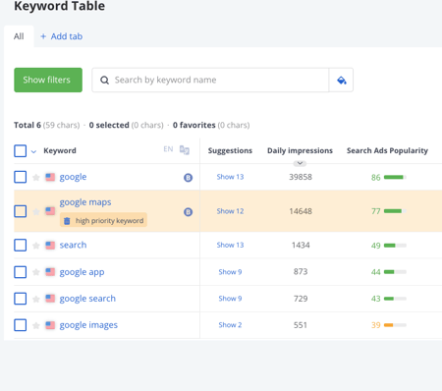Click the Show filters button
The width and height of the screenshot is (442, 391).
pos(48,80)
